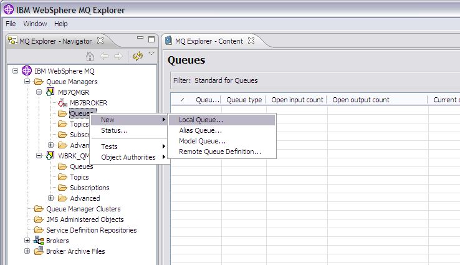Click the Back arrow in Navigator toolbar
Viewport: 460px width, 265px height.
point(104,56)
